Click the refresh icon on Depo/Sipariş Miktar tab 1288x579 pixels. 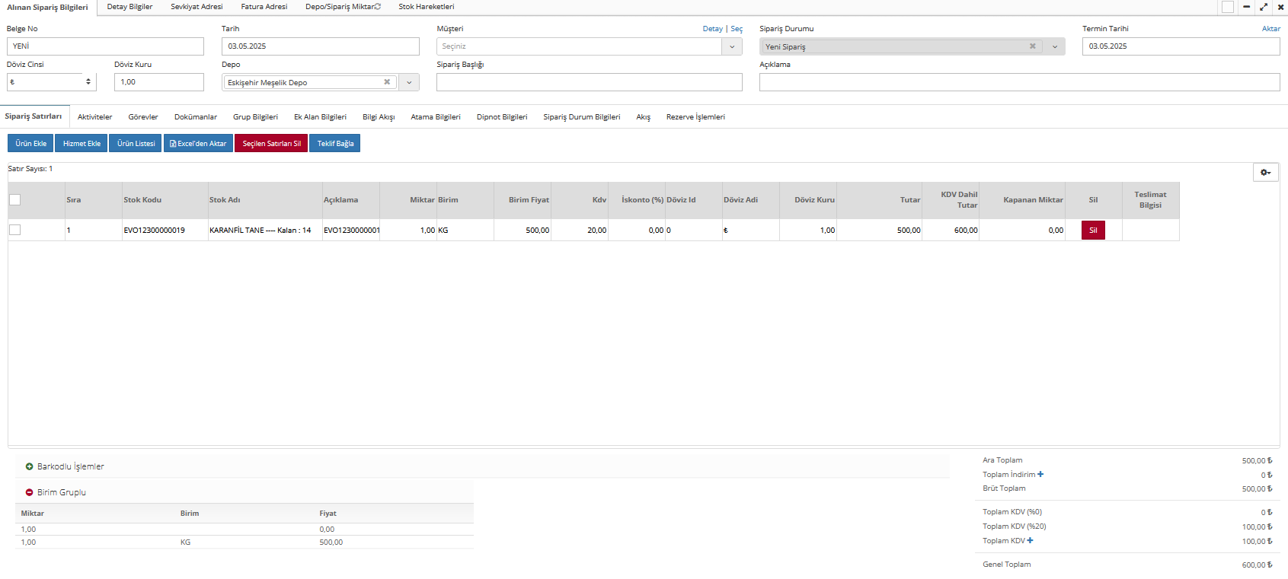click(378, 7)
